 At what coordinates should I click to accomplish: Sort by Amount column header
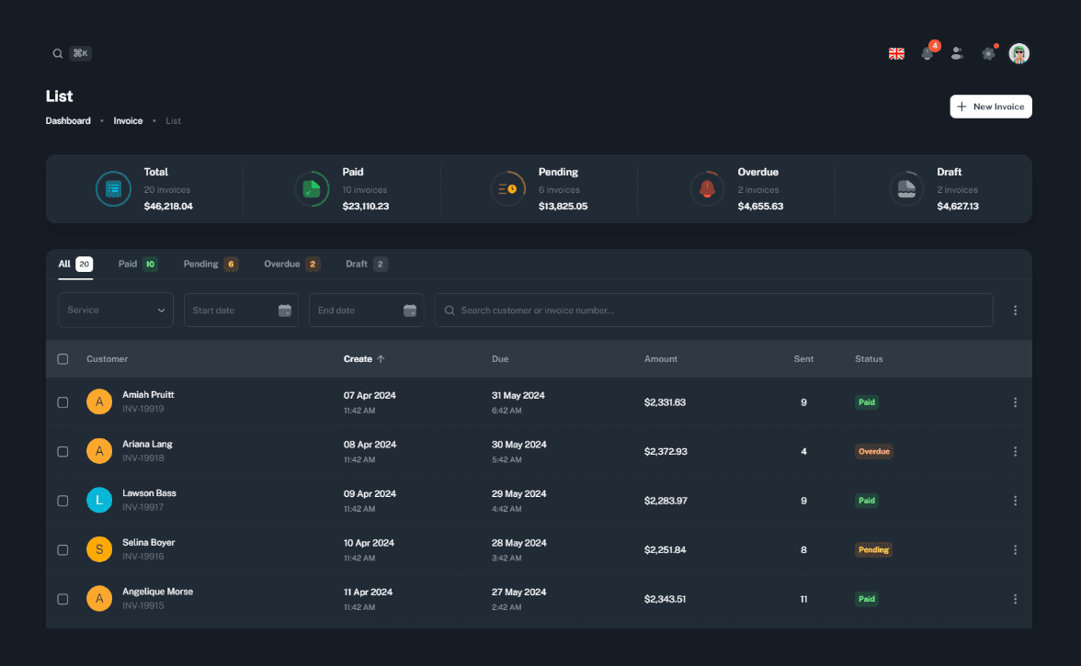(x=660, y=359)
